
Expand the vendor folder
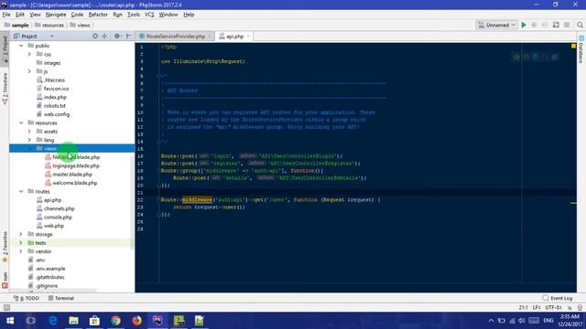pos(21,251)
